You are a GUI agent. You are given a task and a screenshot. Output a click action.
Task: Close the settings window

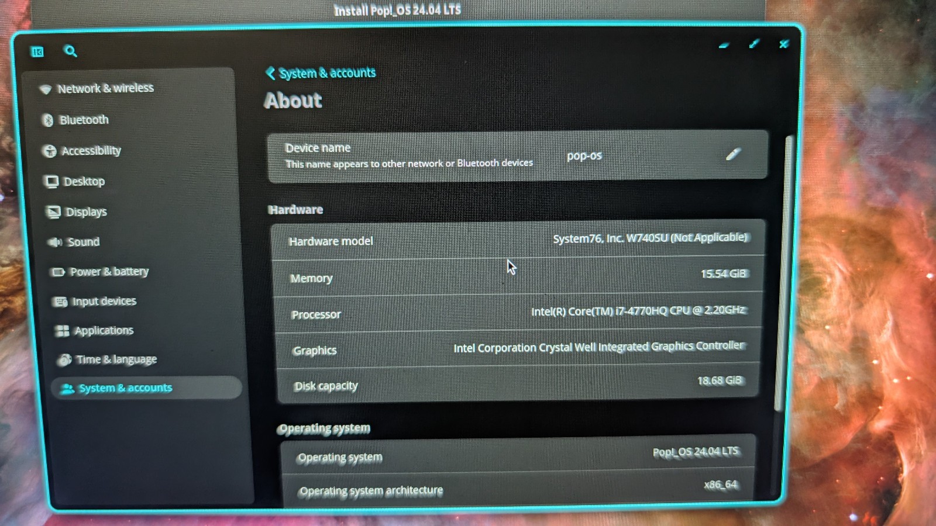pyautogui.click(x=784, y=44)
